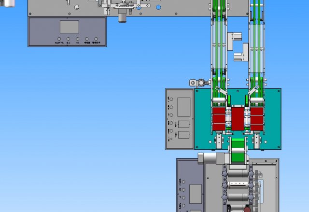
Task: Click the display screen on top-left control panel
Action: click(69, 27)
